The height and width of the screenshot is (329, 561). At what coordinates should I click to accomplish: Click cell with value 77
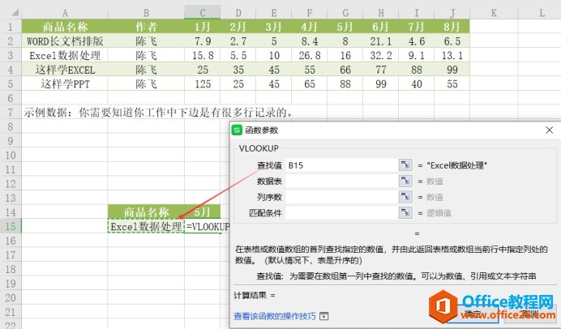point(381,70)
